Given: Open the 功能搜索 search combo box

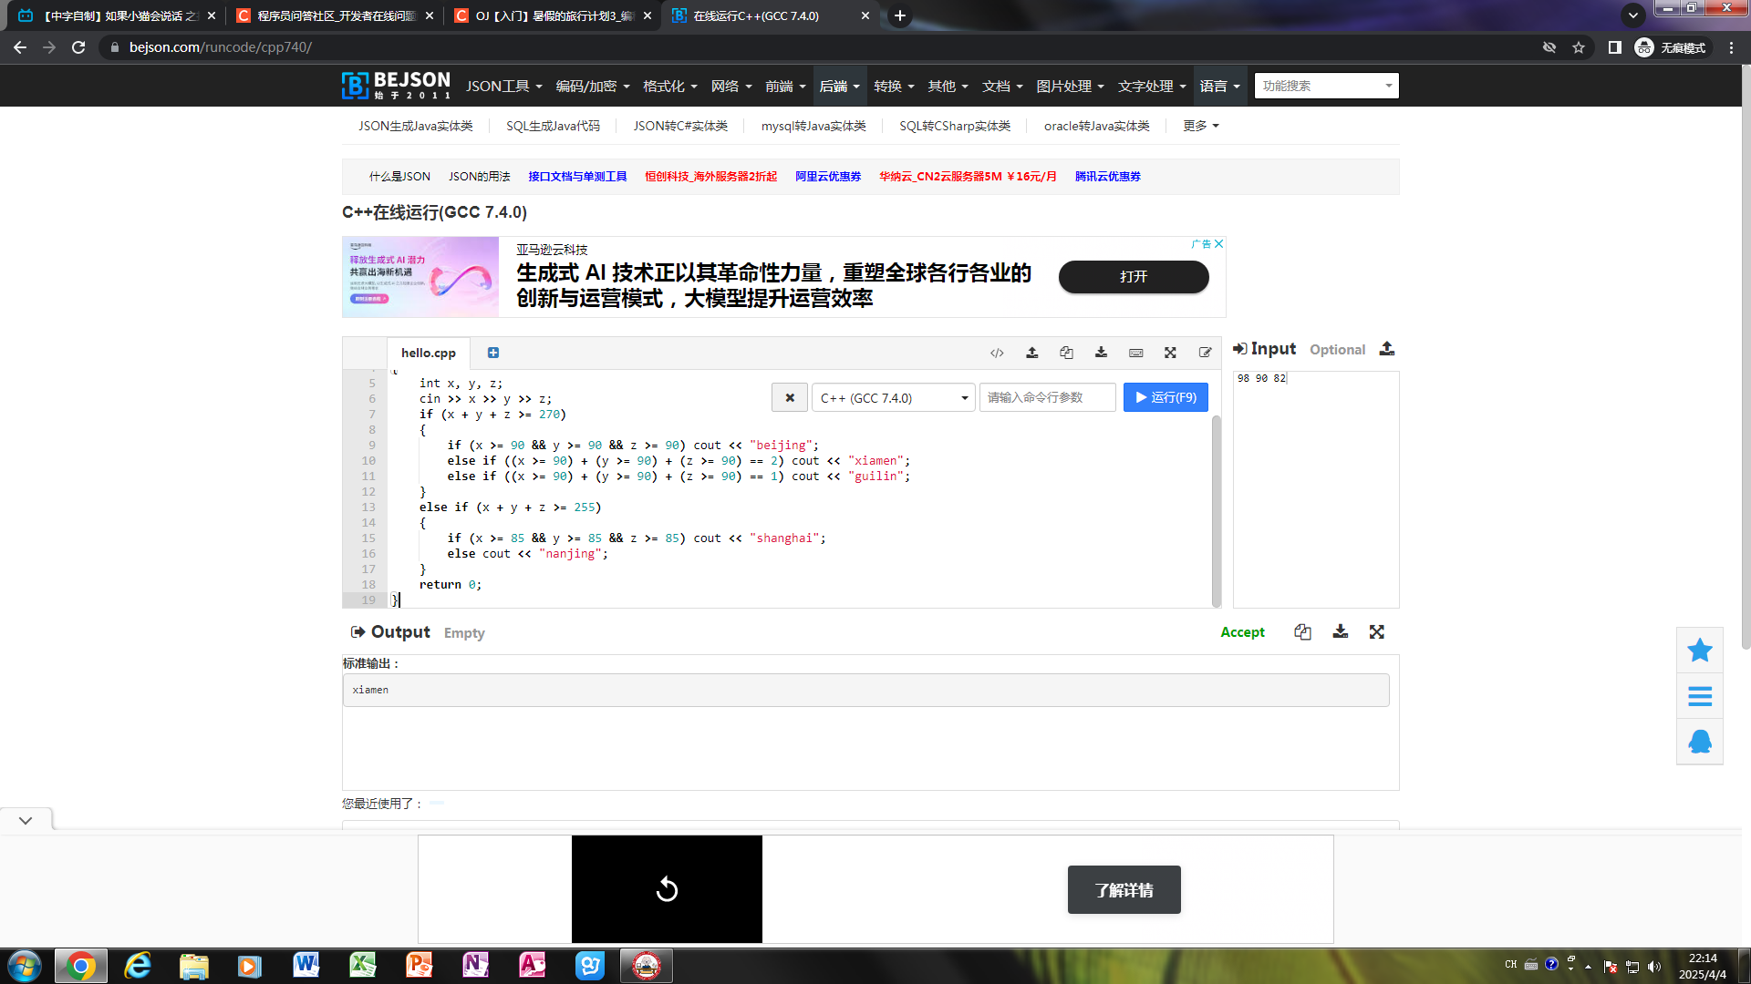Looking at the screenshot, I should (x=1326, y=86).
